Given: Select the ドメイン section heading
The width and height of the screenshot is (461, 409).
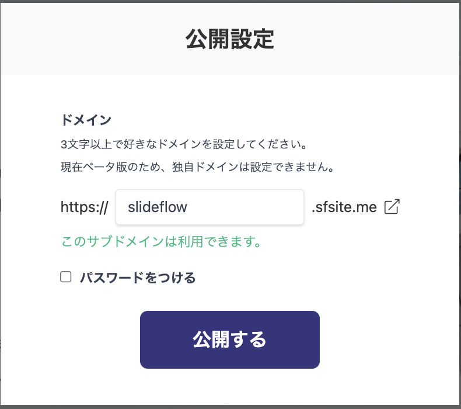Looking at the screenshot, I should pos(86,120).
